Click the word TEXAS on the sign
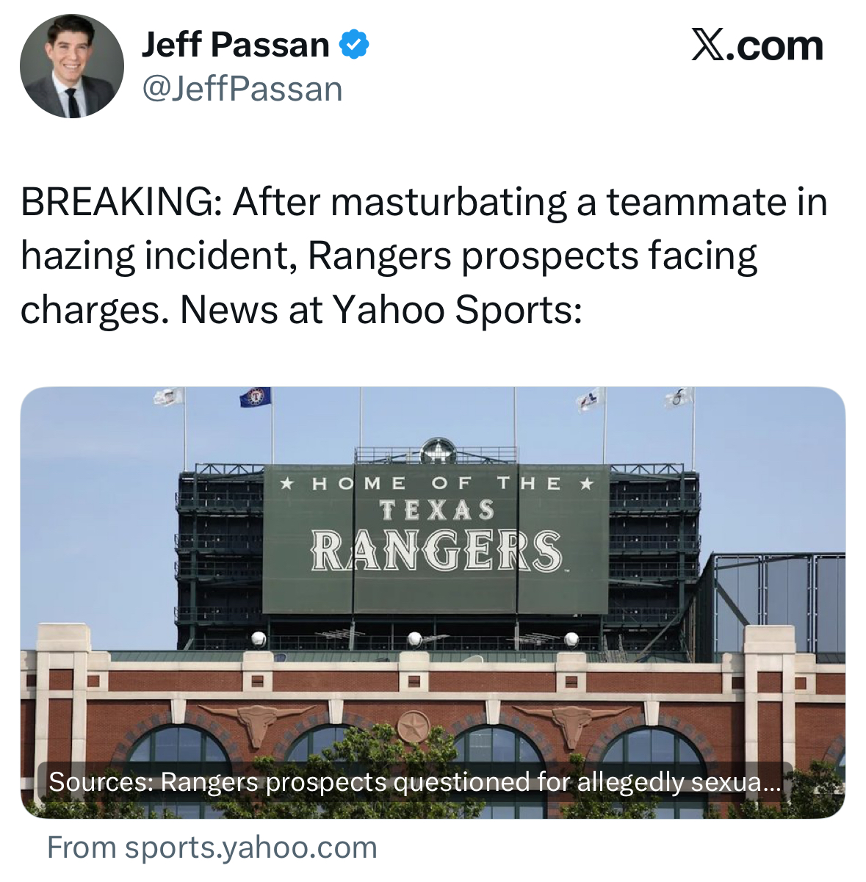The image size is (866, 882). click(437, 510)
